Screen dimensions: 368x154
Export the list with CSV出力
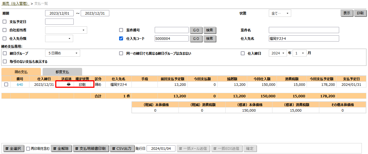point(122,148)
